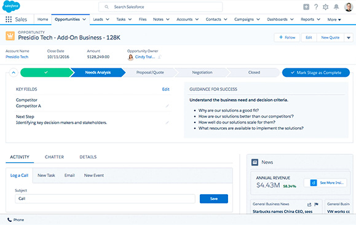This screenshot has height=225, width=356.
Task: Click the $128,249.00 amount value
Action: click(x=98, y=57)
